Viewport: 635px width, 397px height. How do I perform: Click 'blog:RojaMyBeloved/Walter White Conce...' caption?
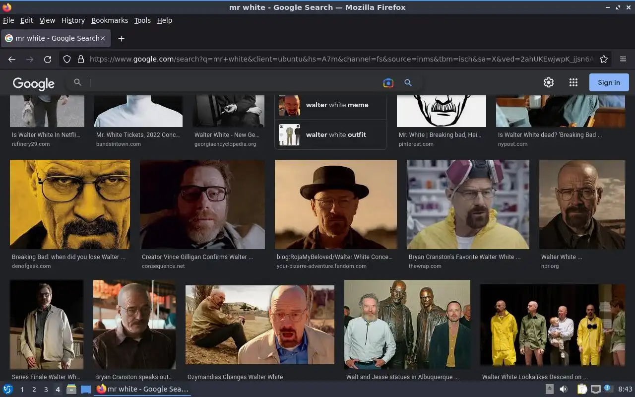(334, 257)
